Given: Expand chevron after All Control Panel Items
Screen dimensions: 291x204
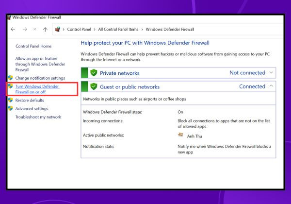Looking at the screenshot, I should coord(142,29).
